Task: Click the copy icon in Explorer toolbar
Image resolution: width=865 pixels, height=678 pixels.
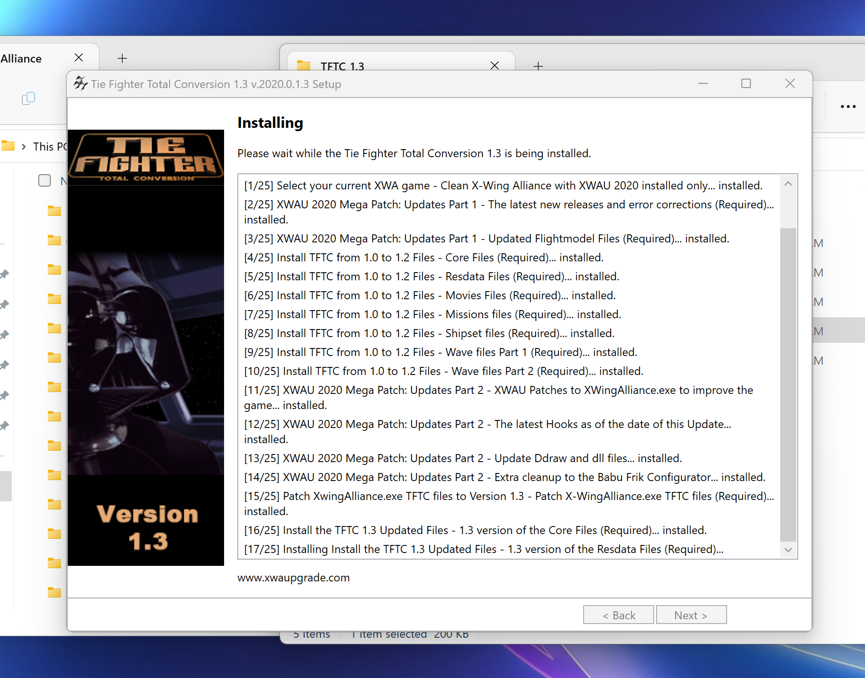Action: [28, 98]
